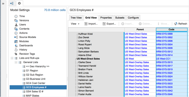Viewport: 189px width, 97px height.
Task: Click the list icon beside G1 Region
Action: pyautogui.click(x=24, y=71)
